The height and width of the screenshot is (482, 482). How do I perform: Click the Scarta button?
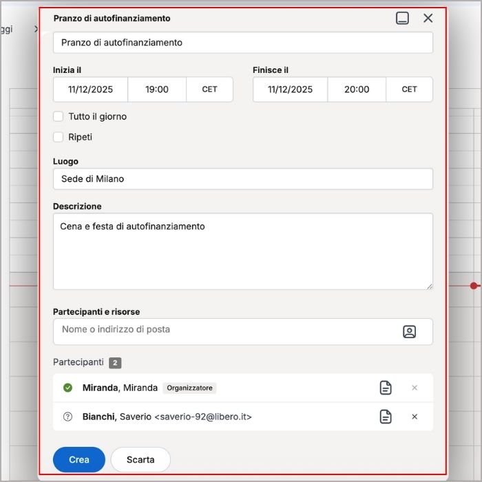click(x=140, y=459)
